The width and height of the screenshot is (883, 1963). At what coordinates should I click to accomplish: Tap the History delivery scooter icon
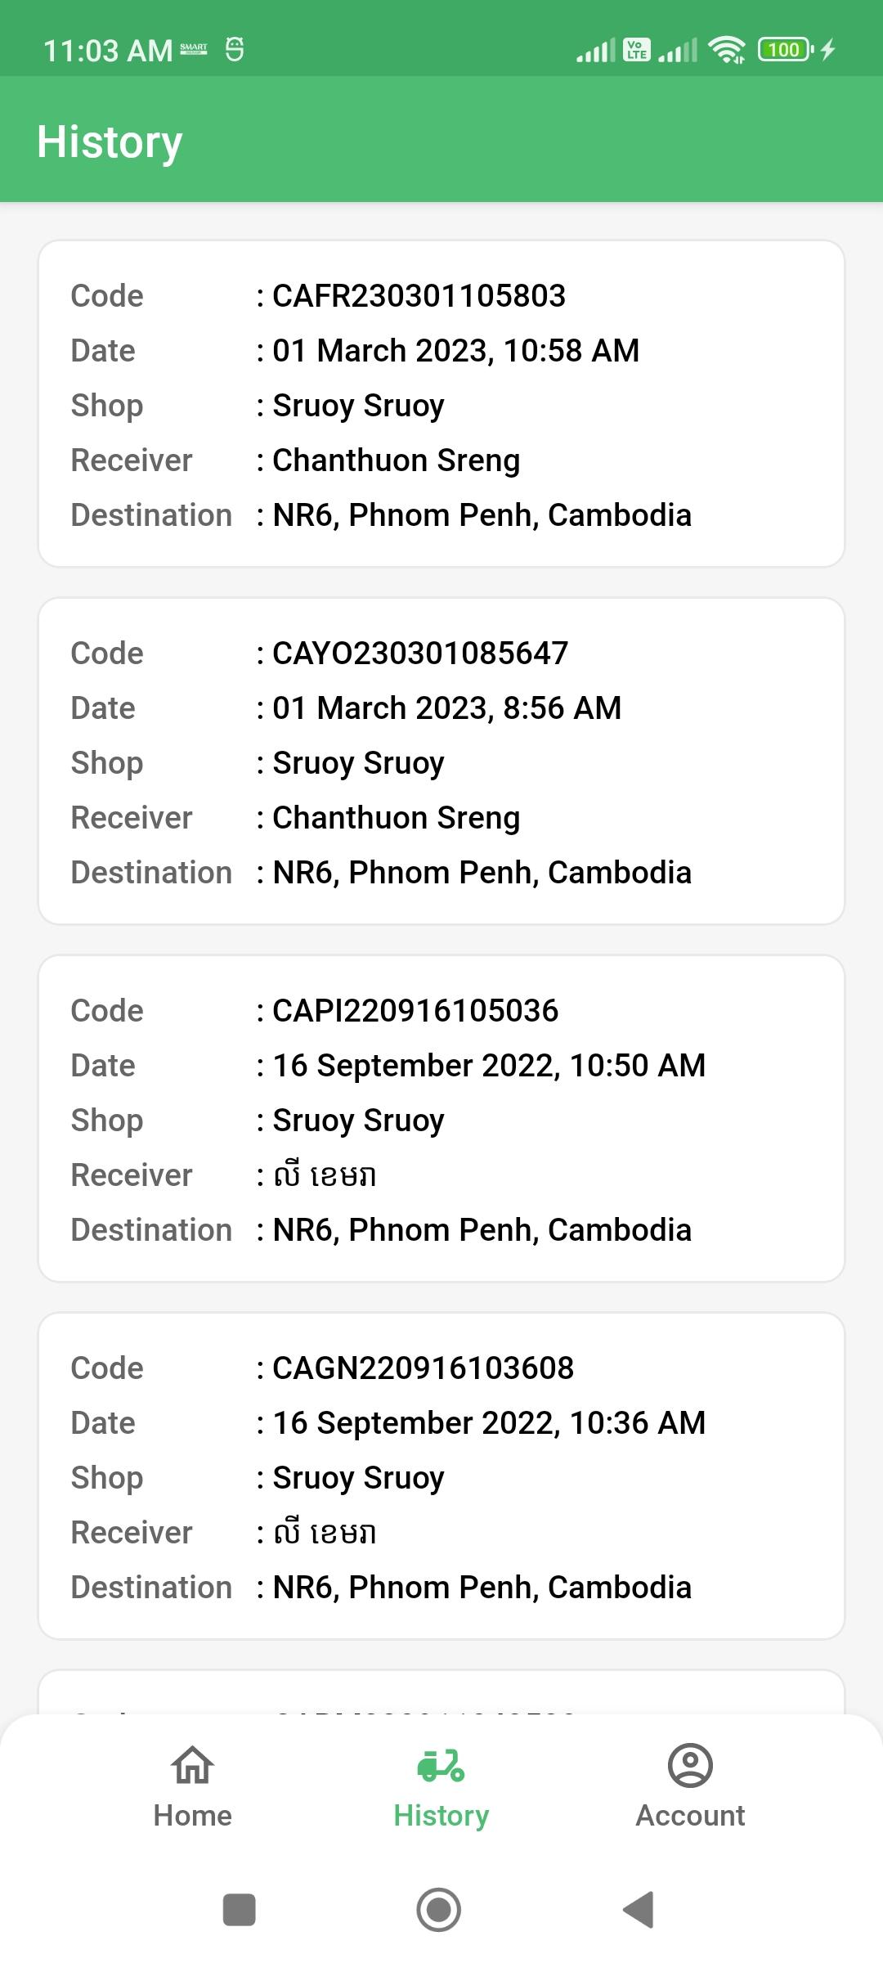441,1765
